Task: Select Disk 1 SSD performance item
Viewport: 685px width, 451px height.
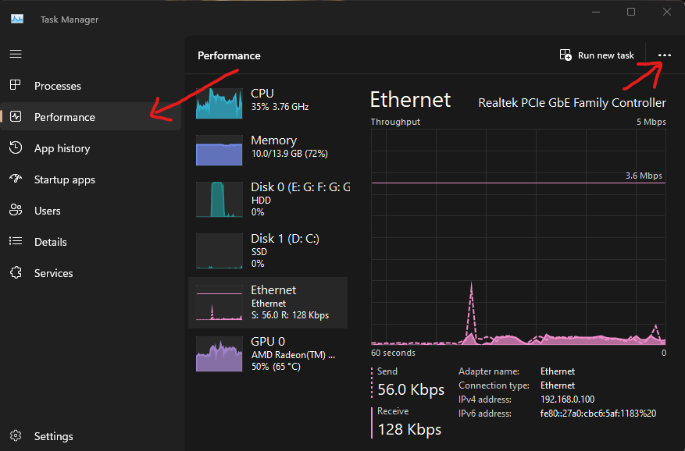Action: coord(268,250)
